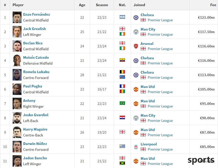The height and width of the screenshot is (168, 218).
Task: Open the Liverpool club link
Action: tap(149, 144)
